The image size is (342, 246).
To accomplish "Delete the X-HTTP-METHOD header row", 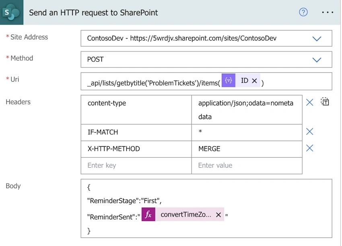I will 309,148.
